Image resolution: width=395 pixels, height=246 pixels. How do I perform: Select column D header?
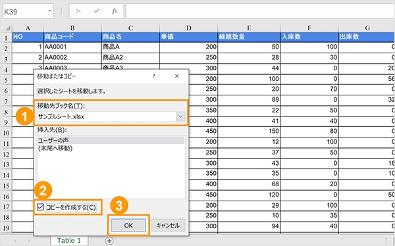[189, 28]
